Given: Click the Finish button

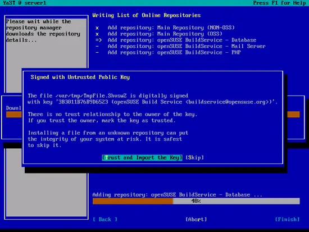Looking at the screenshot, I should 287,220.
